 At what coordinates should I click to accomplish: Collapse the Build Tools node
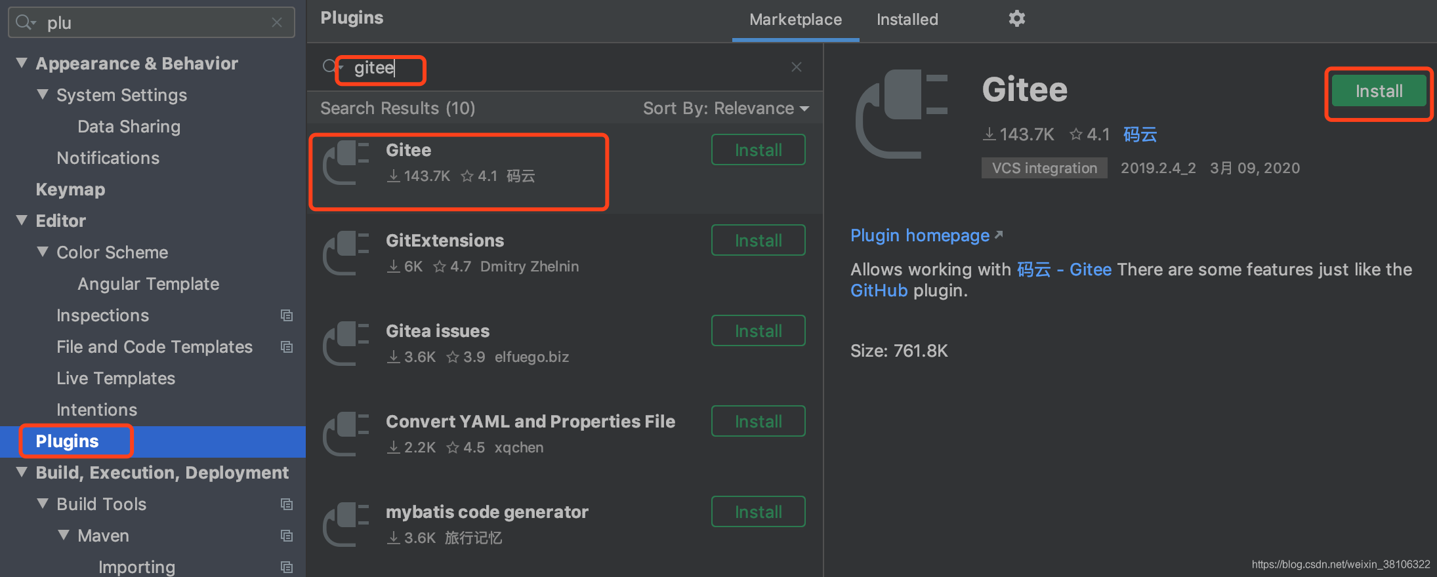click(x=43, y=504)
